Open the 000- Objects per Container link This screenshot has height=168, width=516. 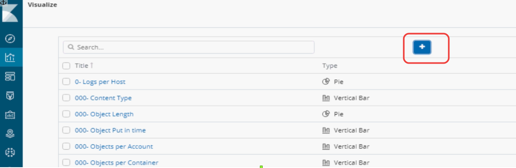[116, 163]
